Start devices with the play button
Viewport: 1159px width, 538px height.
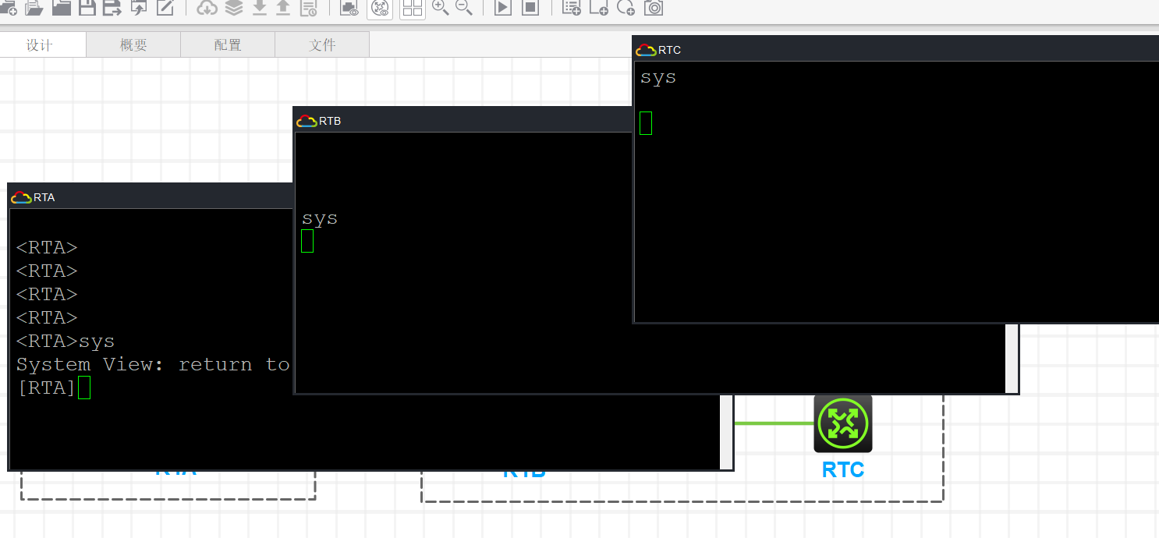503,8
